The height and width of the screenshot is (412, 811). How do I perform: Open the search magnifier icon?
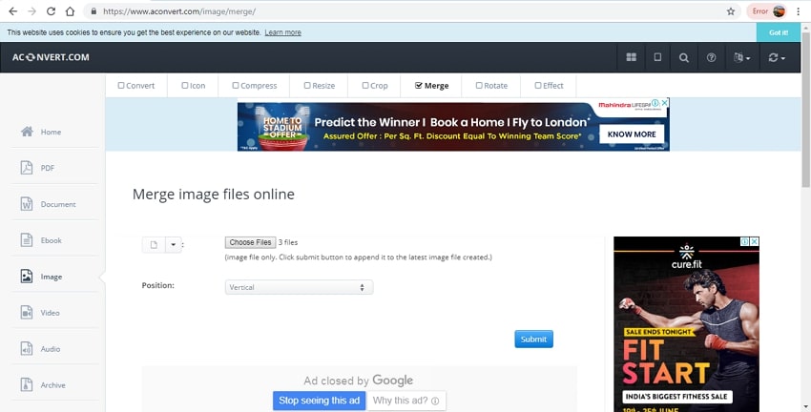point(684,57)
